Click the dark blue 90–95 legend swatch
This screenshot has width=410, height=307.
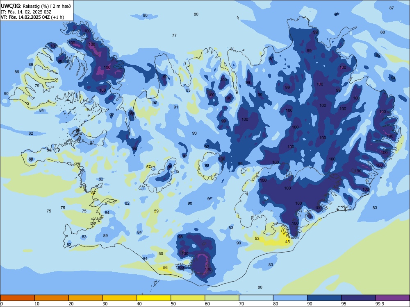(x=324, y=298)
